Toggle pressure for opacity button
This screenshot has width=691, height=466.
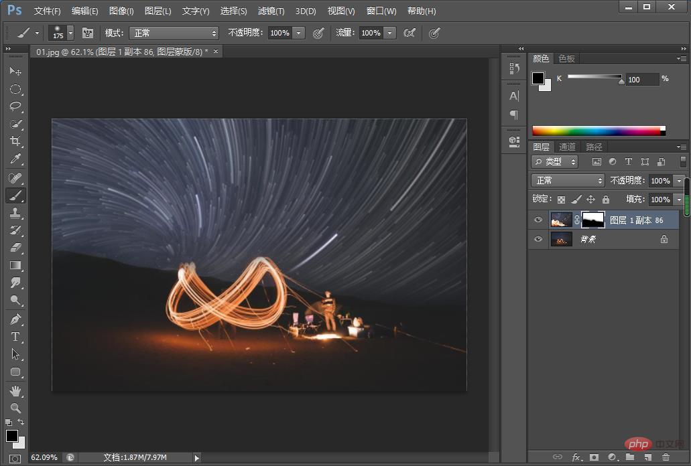point(318,33)
